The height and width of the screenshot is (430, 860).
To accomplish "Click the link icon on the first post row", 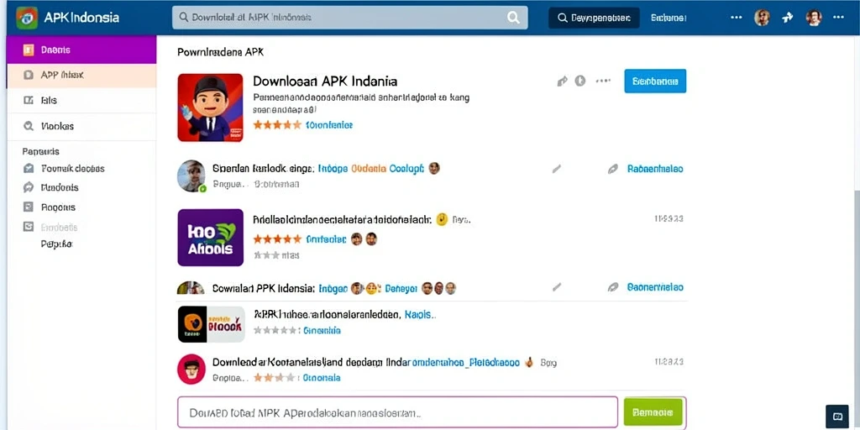I will point(613,169).
